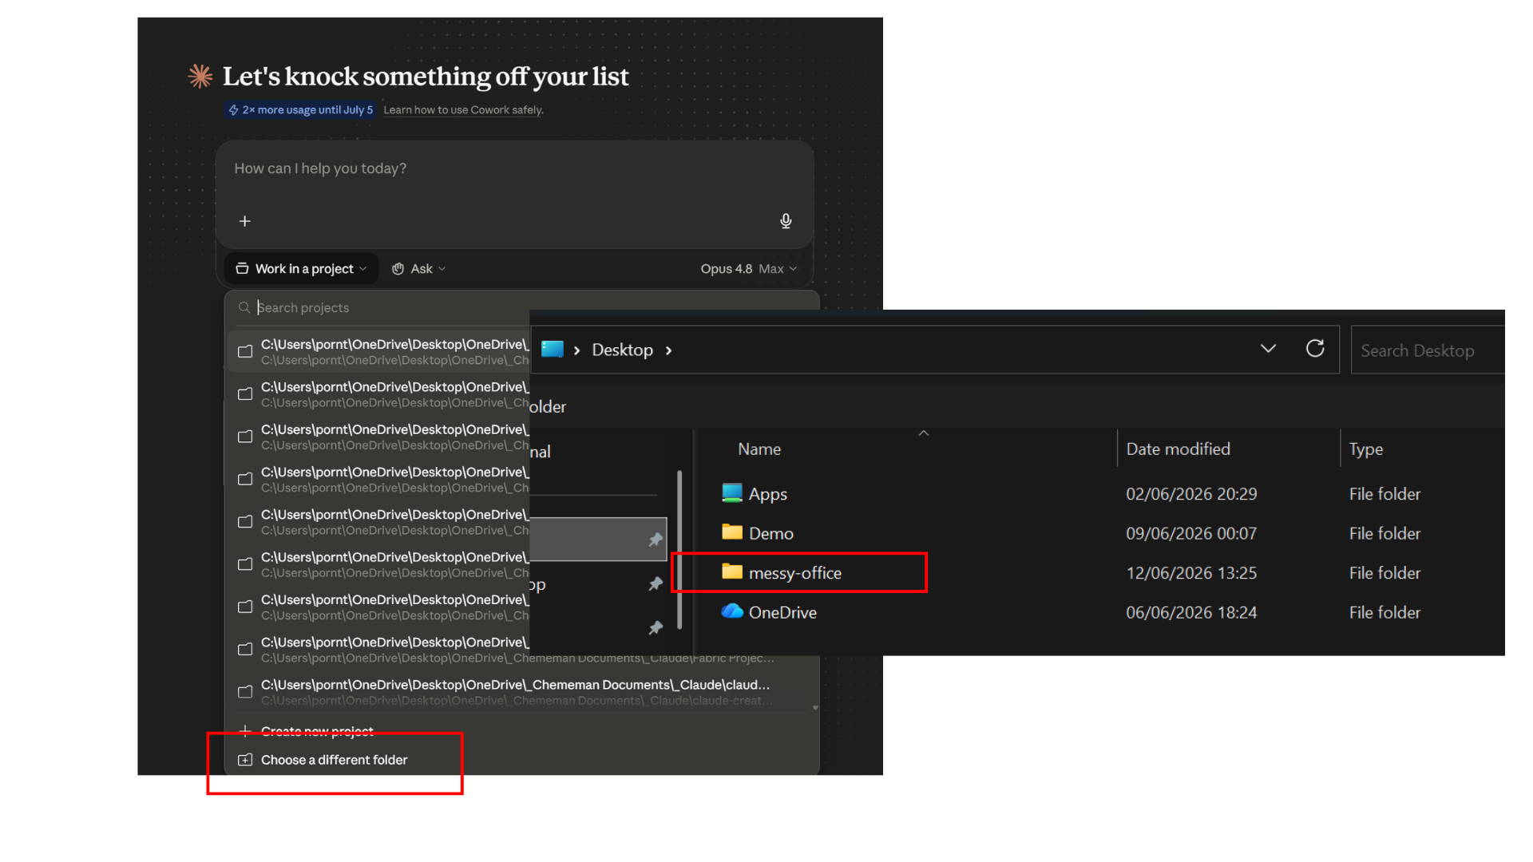Expand the chevron after the PC icon

click(x=576, y=350)
